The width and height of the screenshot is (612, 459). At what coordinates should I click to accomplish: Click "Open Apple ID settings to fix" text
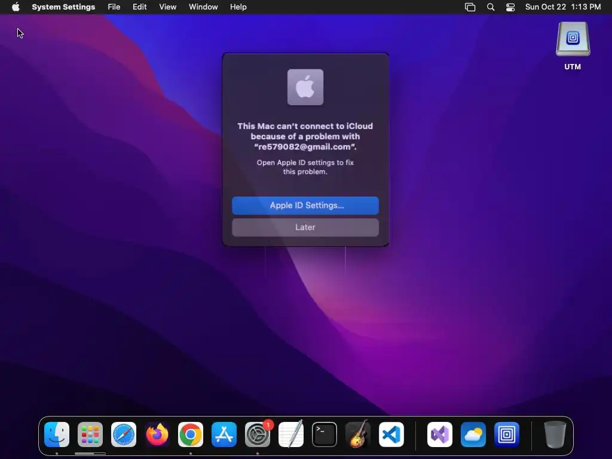point(305,163)
